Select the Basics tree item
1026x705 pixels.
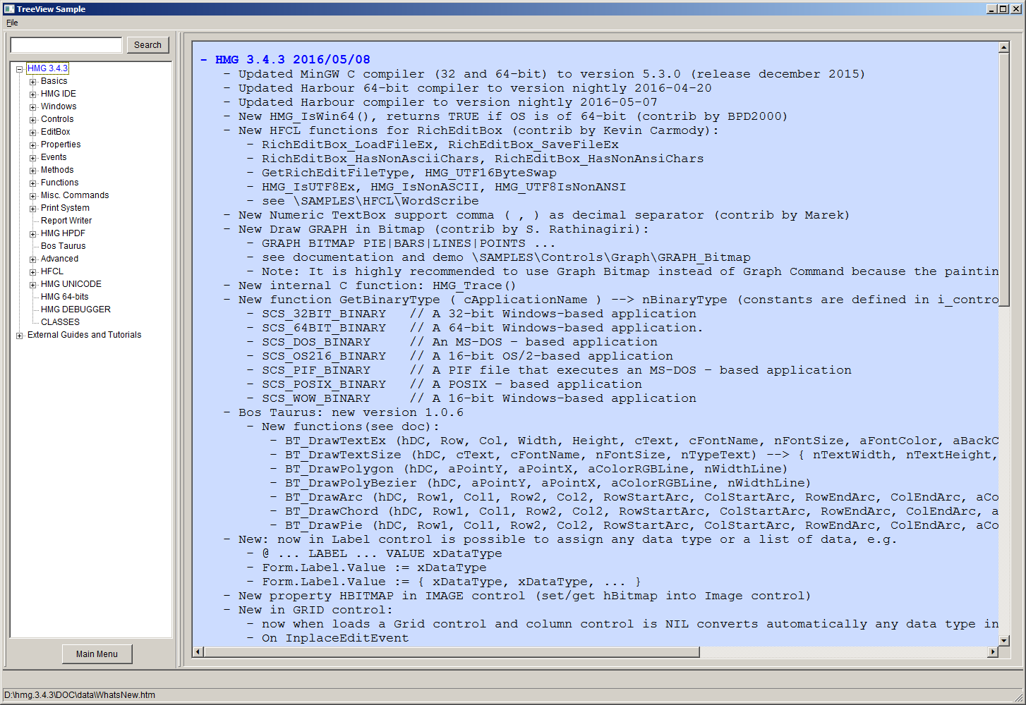[x=54, y=81]
